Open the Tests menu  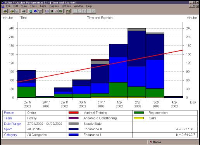click(x=43, y=6)
